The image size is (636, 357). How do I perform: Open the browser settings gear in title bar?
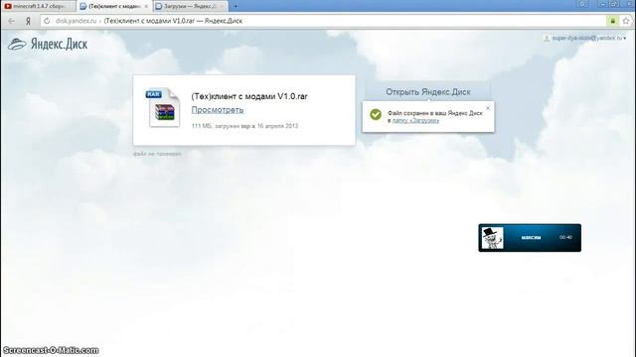583,4
